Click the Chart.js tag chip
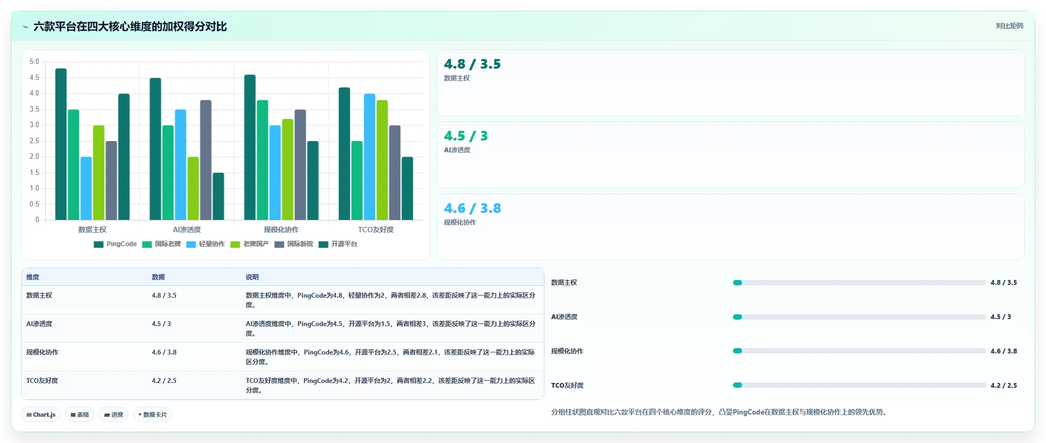The image size is (1046, 443). click(41, 415)
